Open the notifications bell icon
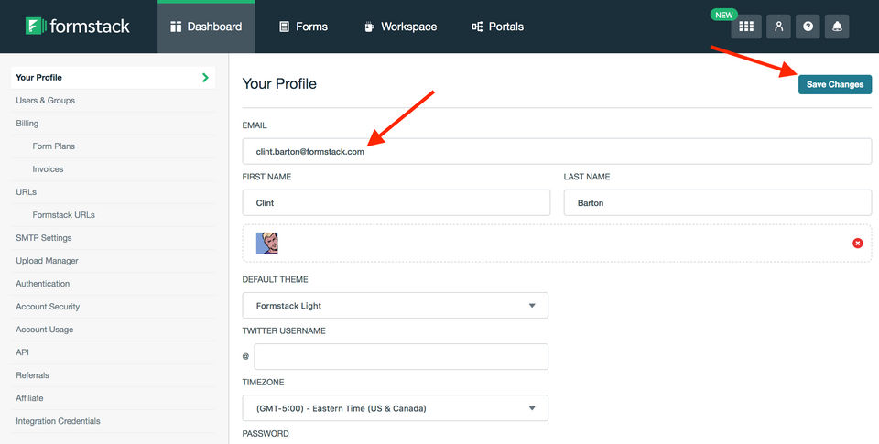The width and height of the screenshot is (879, 444). point(836,27)
